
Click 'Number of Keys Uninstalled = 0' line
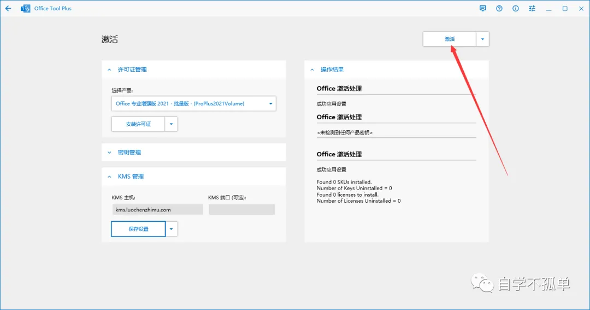[x=354, y=188]
